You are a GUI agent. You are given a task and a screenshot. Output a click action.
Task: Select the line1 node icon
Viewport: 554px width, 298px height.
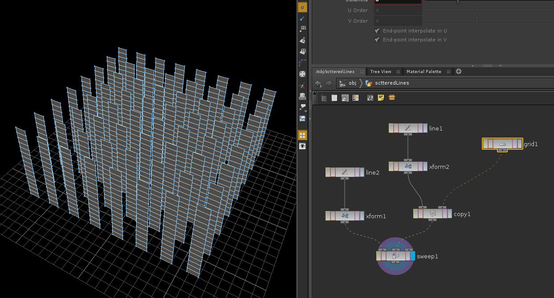[x=408, y=128]
